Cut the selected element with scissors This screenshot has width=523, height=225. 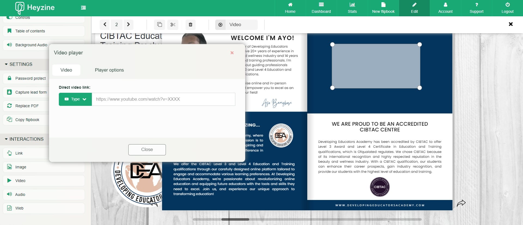click(173, 24)
